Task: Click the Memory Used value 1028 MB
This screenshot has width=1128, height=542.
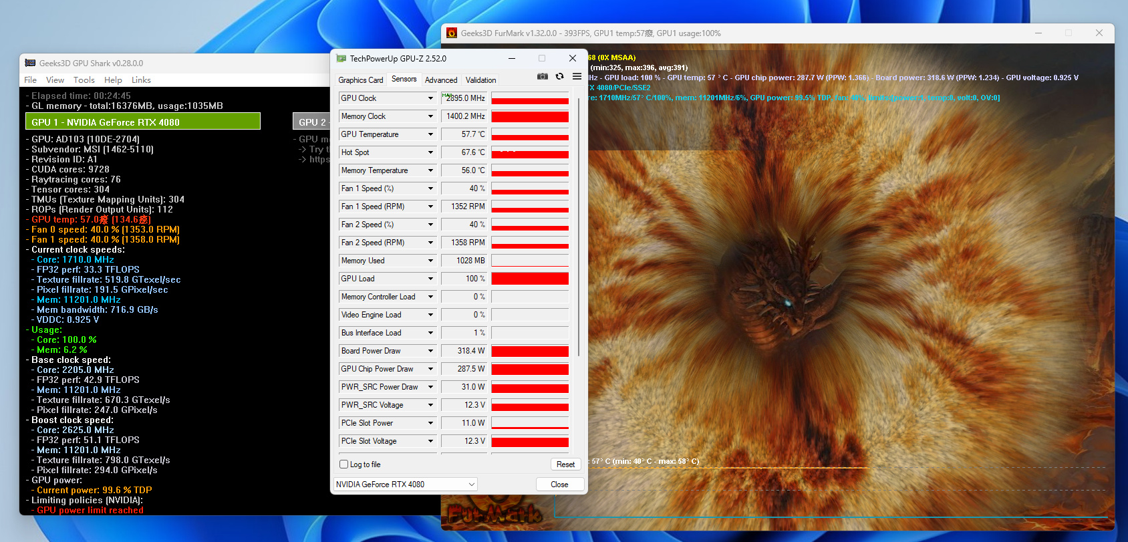Action: pyautogui.click(x=464, y=261)
